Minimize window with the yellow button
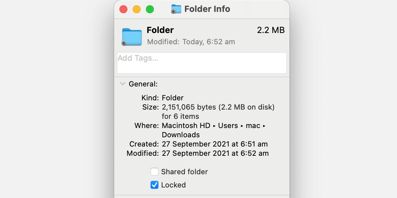The image size is (397, 198). point(137,9)
